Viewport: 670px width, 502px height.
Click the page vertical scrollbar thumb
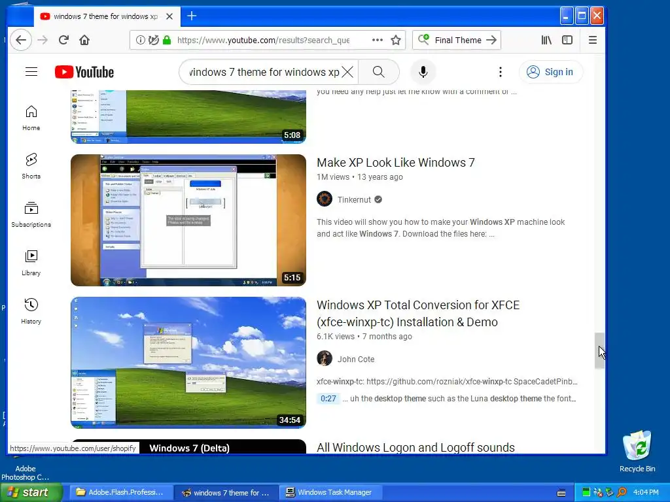click(x=599, y=350)
